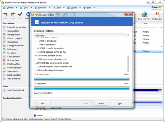The width and height of the screenshot is (165, 122).
Task: Click the Redo toolbar icon
Action: pyautogui.click(x=13, y=14)
